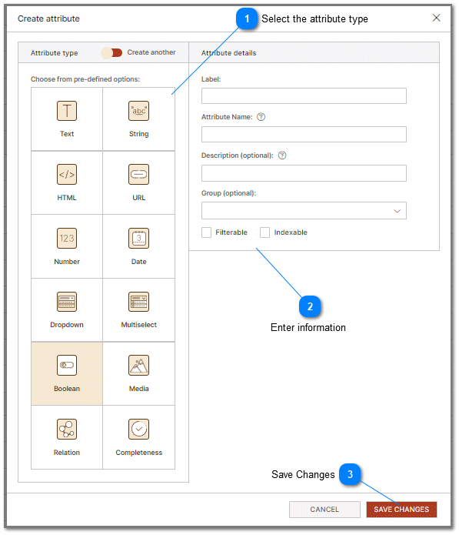Click the Attribute type header text
The height and width of the screenshot is (535, 459).
(54, 53)
